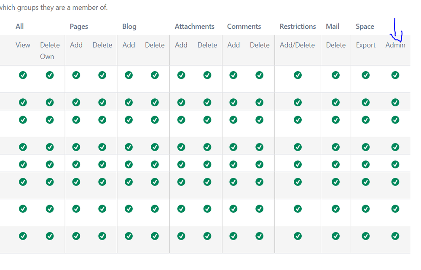Click the third row's Blog Delete checkmark
Image resolution: width=421 pixels, height=270 pixels.
click(x=155, y=120)
